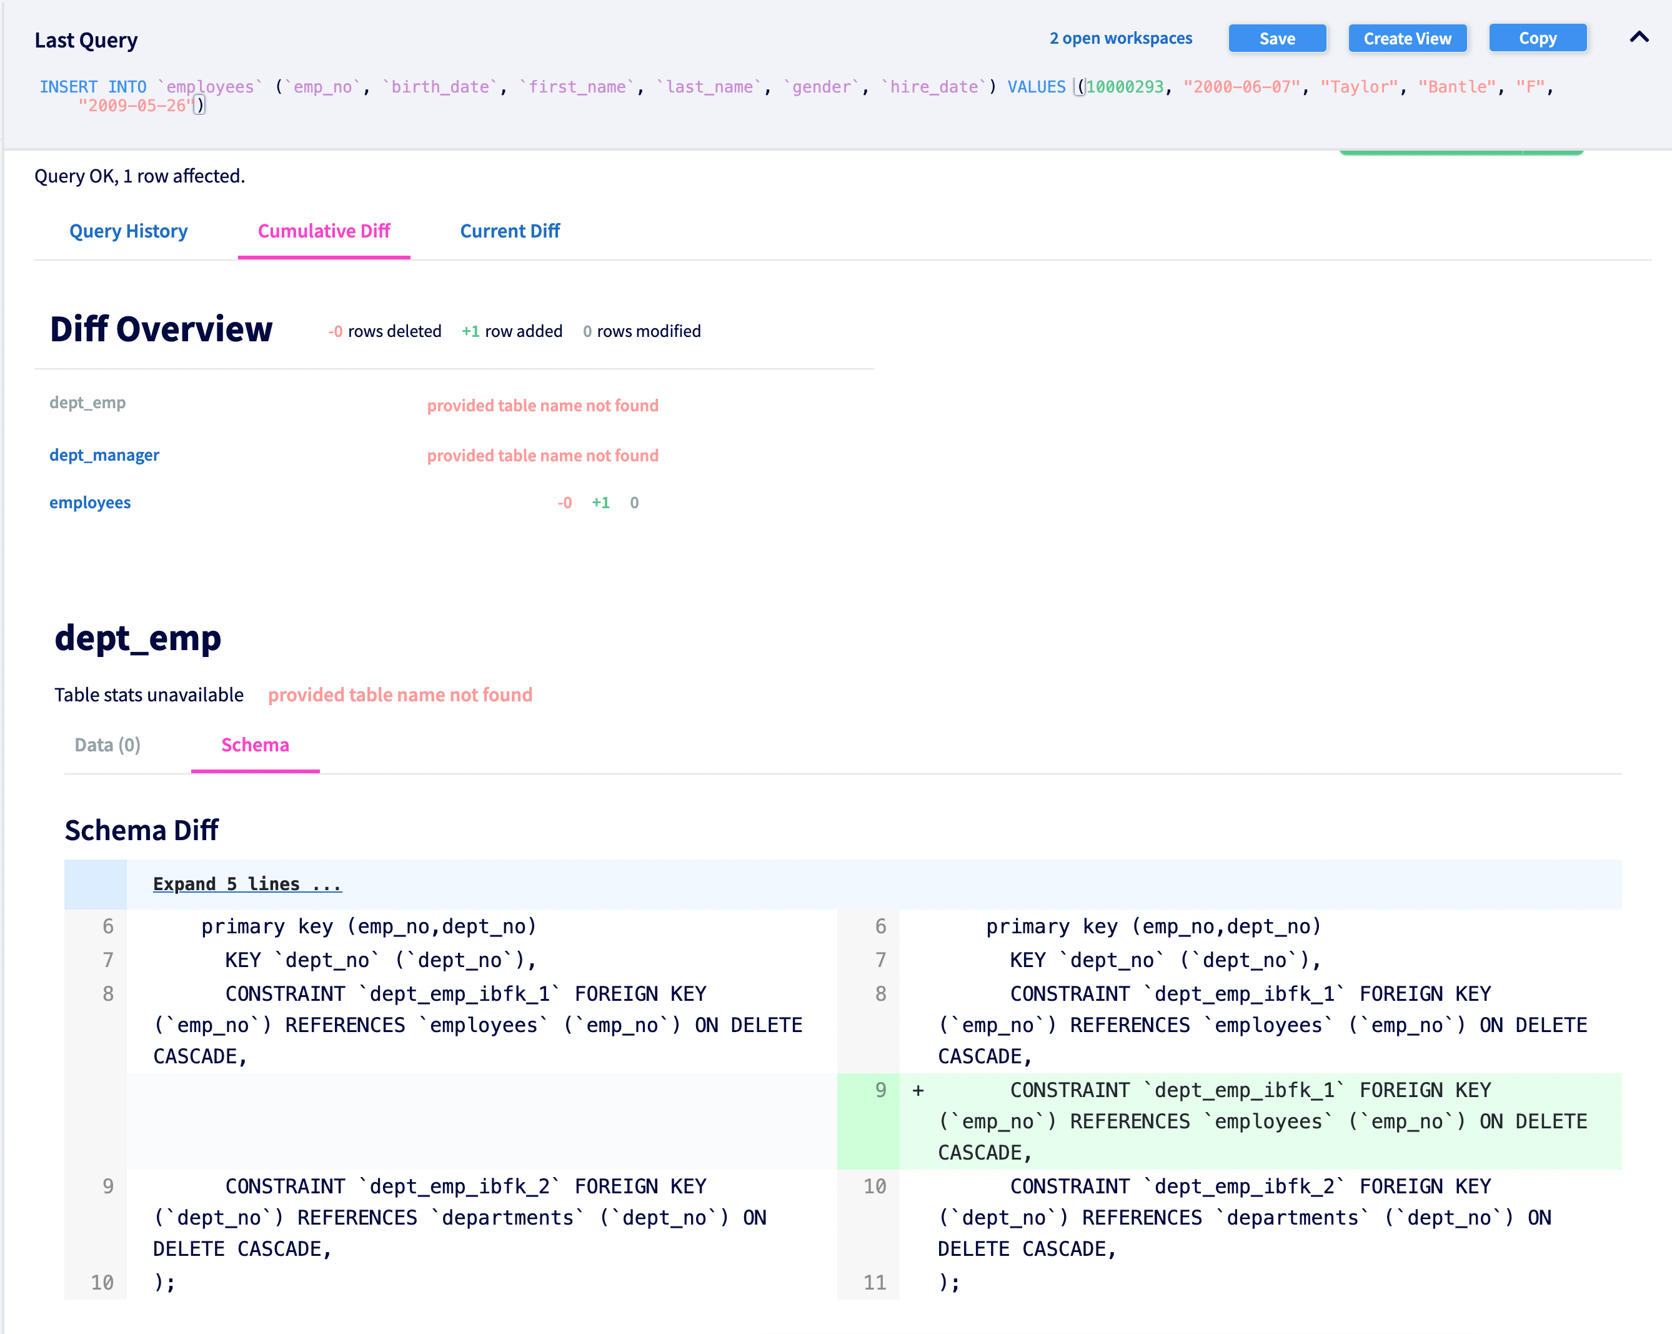The height and width of the screenshot is (1334, 1672).
Task: Click into the INSERT INTO query editor
Action: tap(543, 86)
